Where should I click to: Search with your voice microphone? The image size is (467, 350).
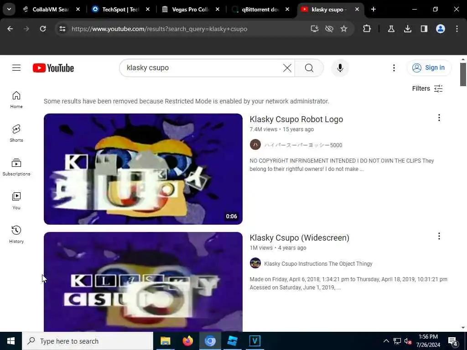340,68
